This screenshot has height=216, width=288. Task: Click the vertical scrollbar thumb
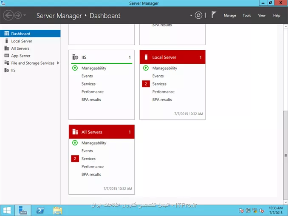tap(285, 155)
